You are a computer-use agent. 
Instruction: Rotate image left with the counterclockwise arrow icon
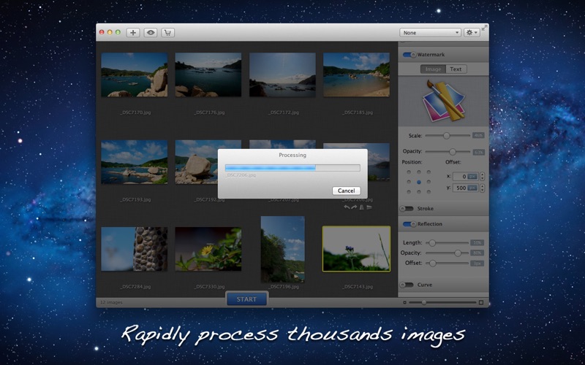tap(347, 207)
